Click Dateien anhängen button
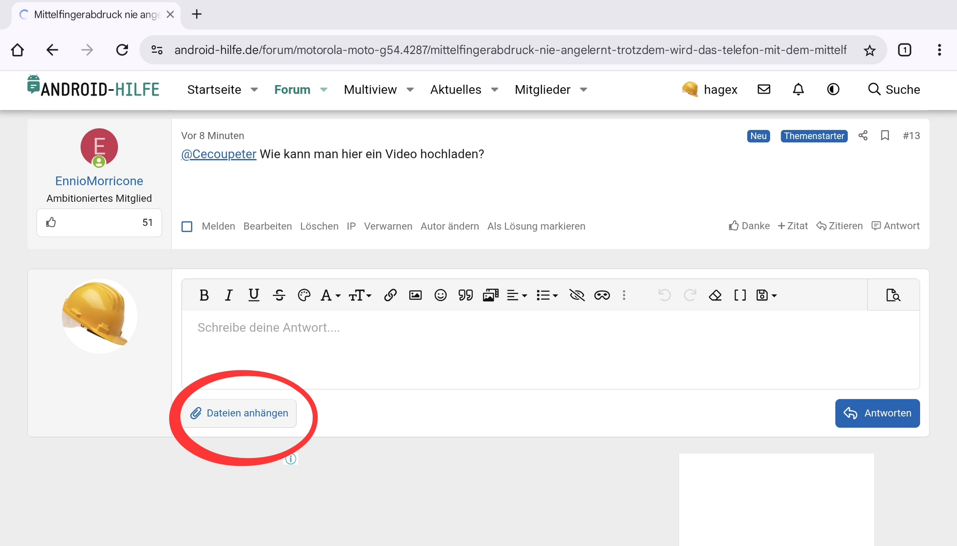Viewport: 957px width, 546px height. [x=239, y=413]
